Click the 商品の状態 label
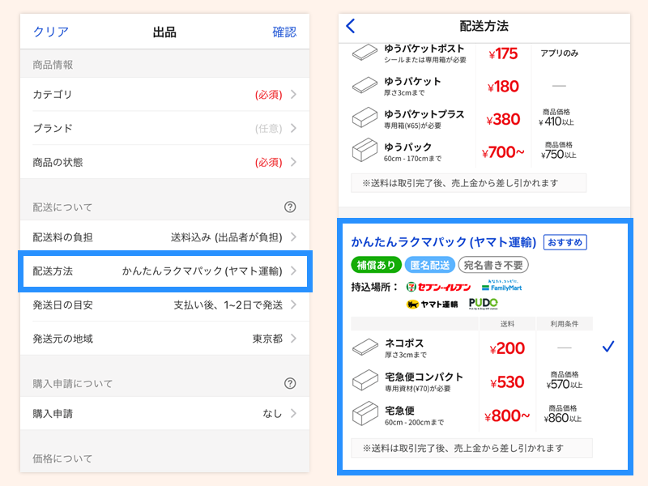The image size is (648, 486). click(x=58, y=162)
